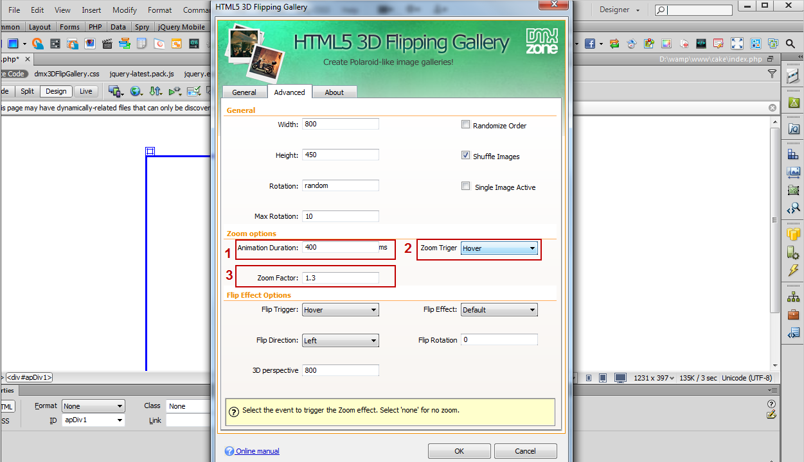Open the Modify menu
Viewport: 804px width, 462px height.
pyautogui.click(x=125, y=10)
